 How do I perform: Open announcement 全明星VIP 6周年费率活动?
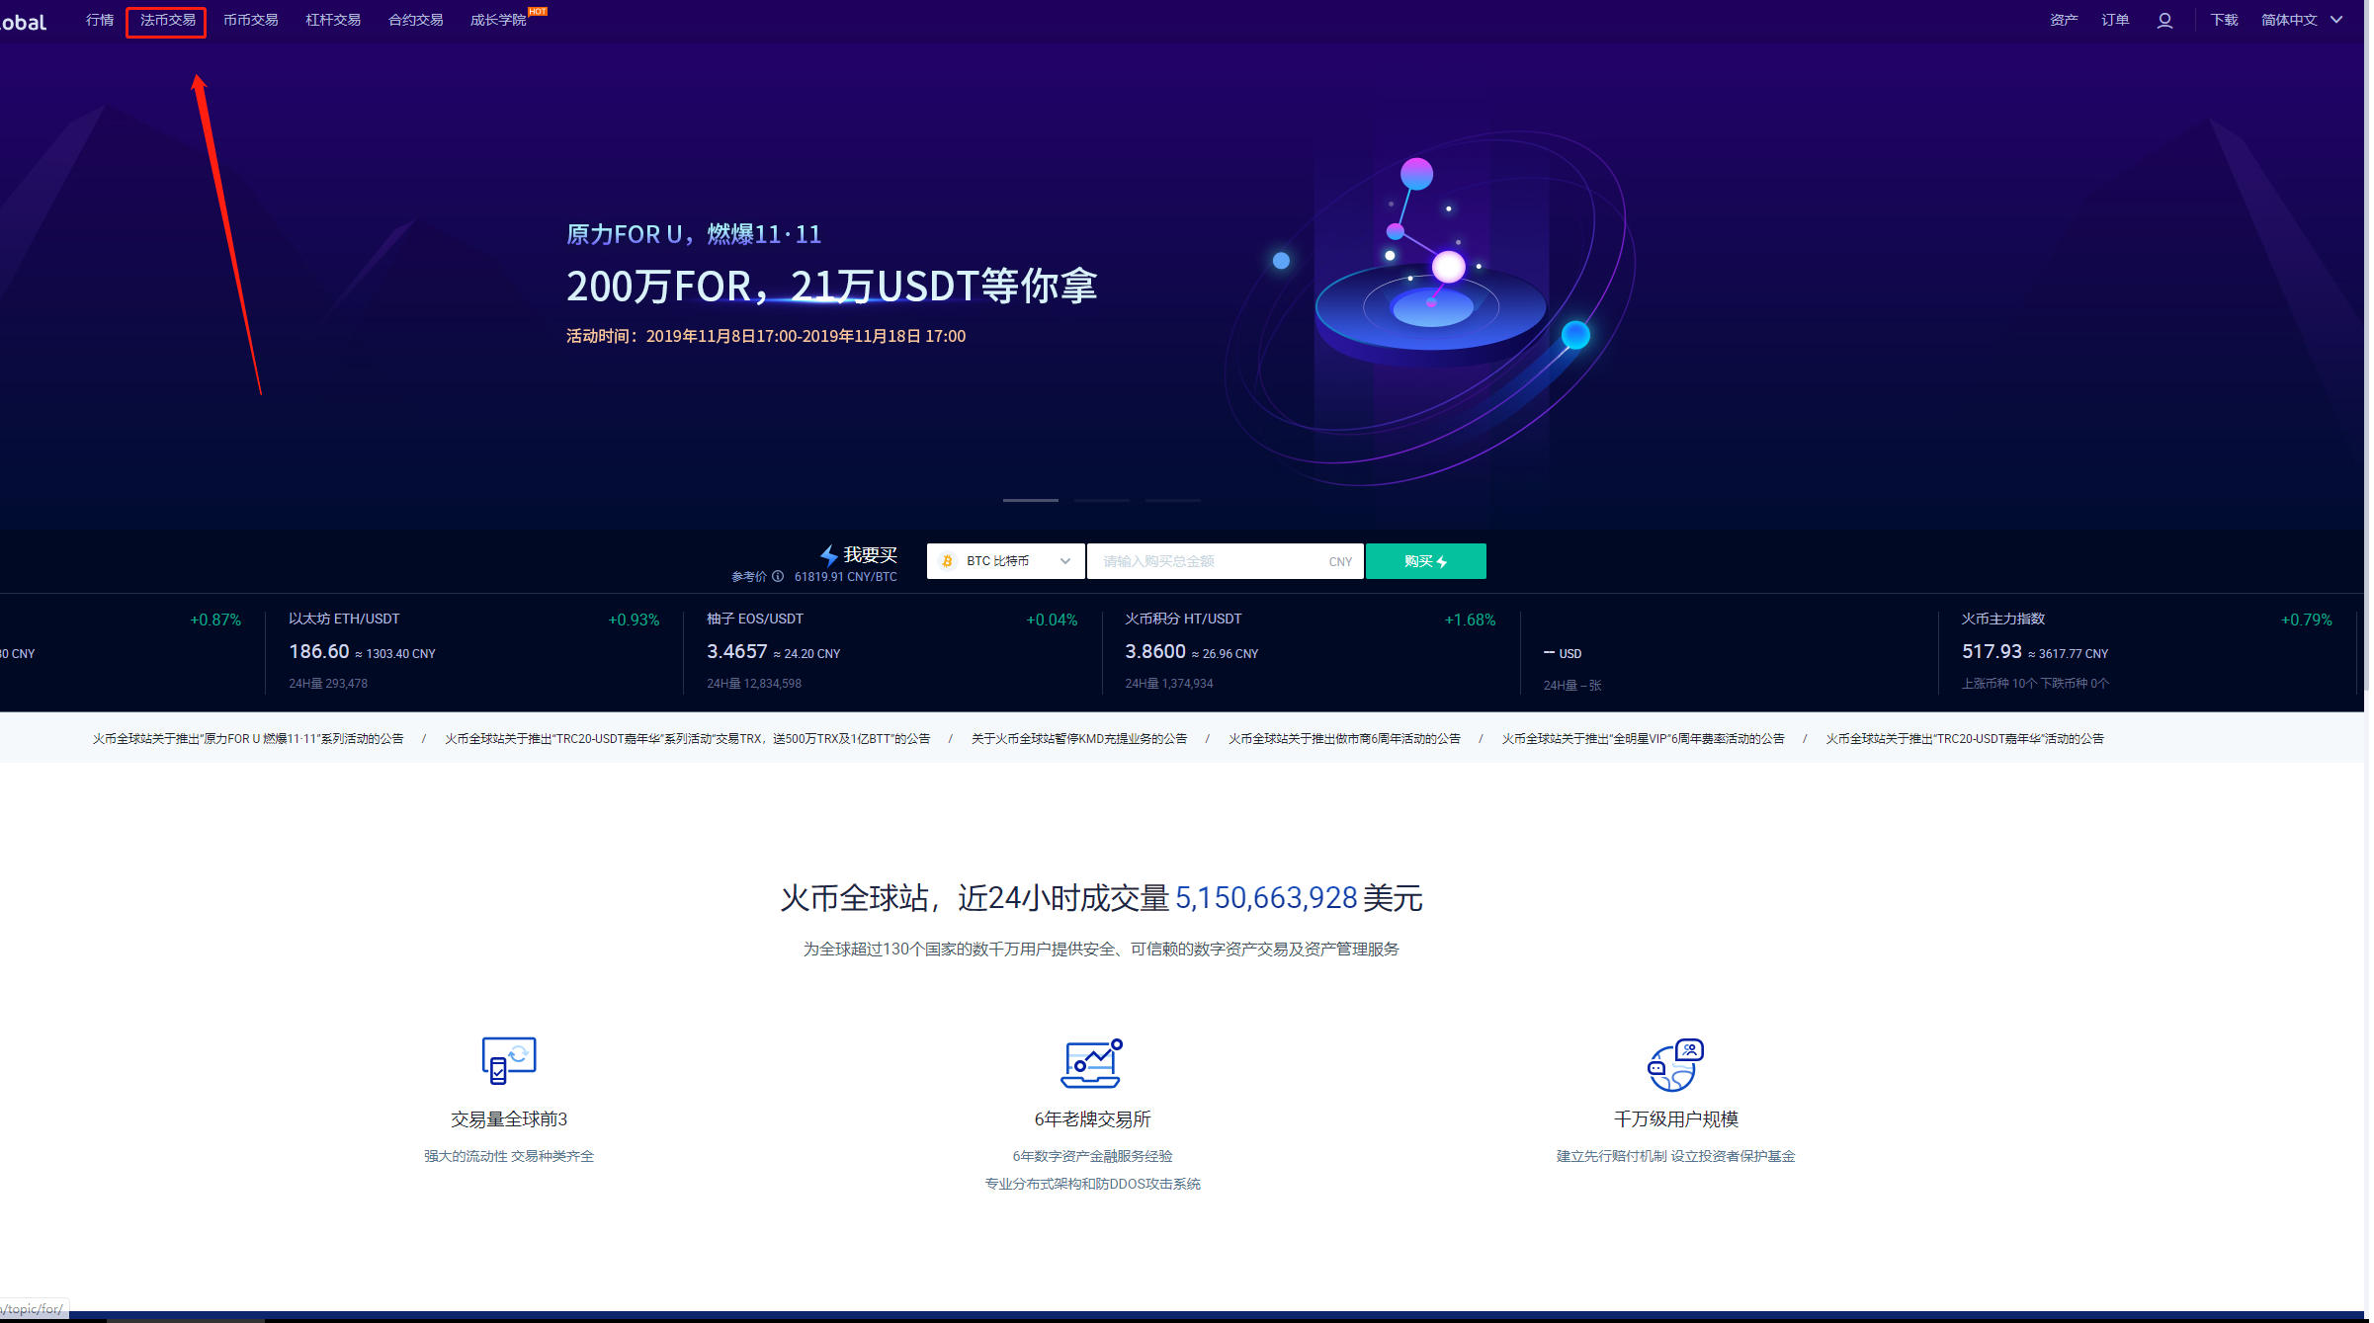click(1644, 739)
